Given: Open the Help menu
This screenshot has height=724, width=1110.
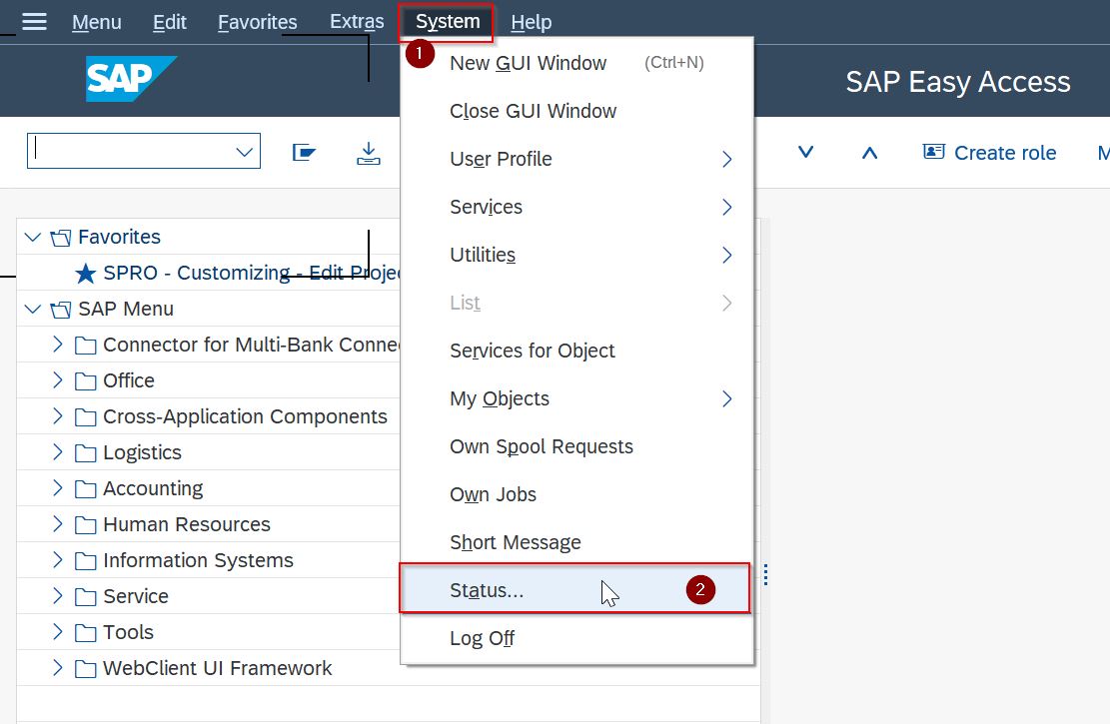Looking at the screenshot, I should pos(531,22).
